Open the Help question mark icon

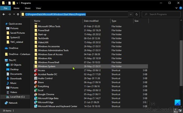[181, 8]
